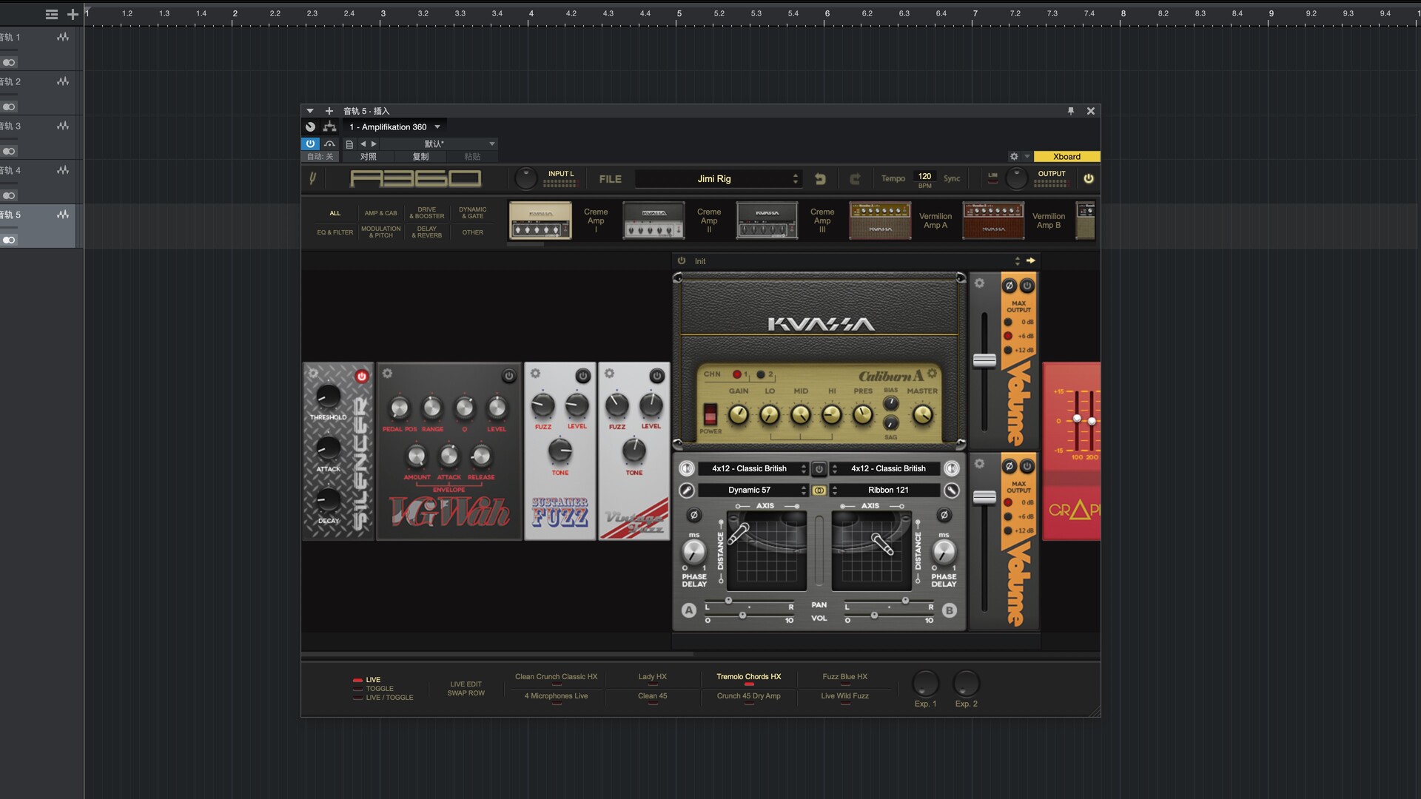Click mic A microphone icon

(687, 490)
